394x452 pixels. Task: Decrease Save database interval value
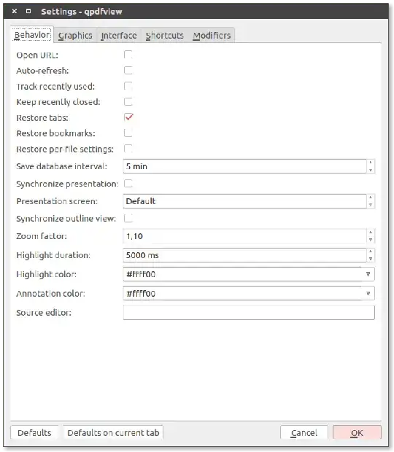click(371, 170)
